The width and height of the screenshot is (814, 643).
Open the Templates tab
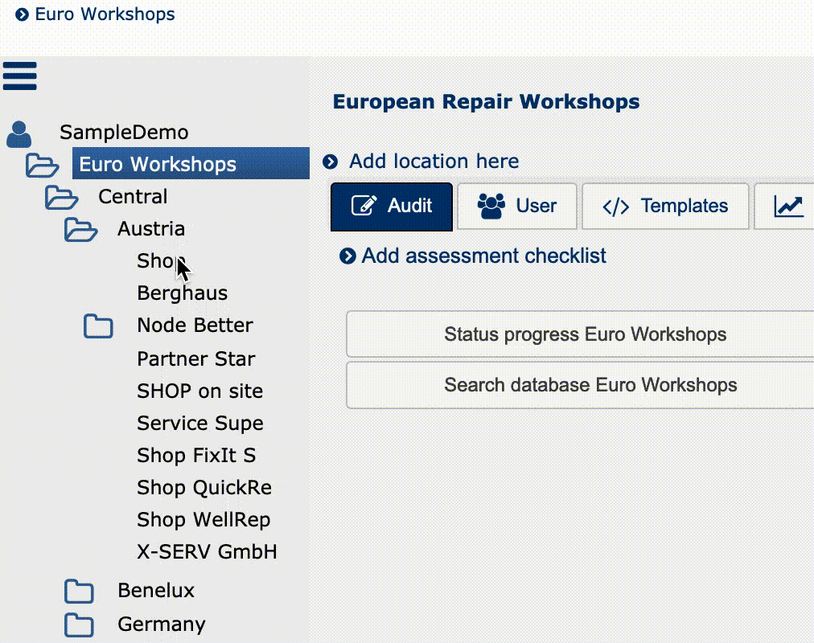click(665, 207)
